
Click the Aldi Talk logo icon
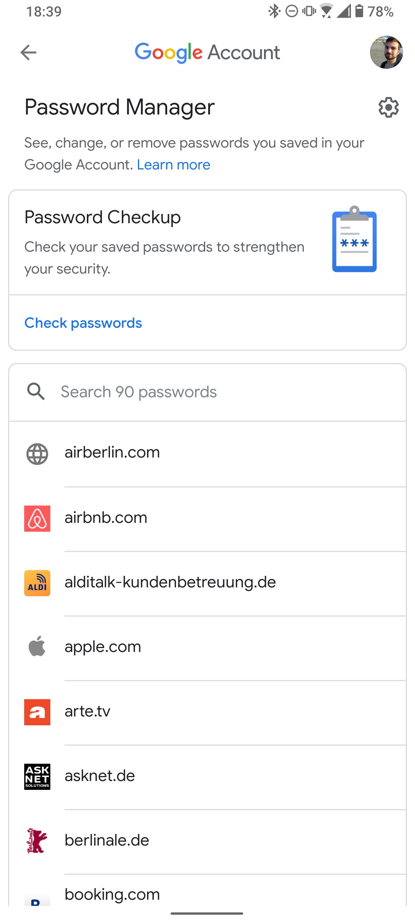pos(37,582)
